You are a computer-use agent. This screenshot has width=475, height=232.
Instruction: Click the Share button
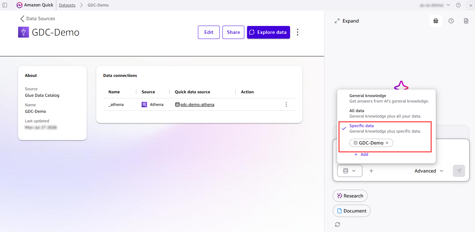coord(233,32)
